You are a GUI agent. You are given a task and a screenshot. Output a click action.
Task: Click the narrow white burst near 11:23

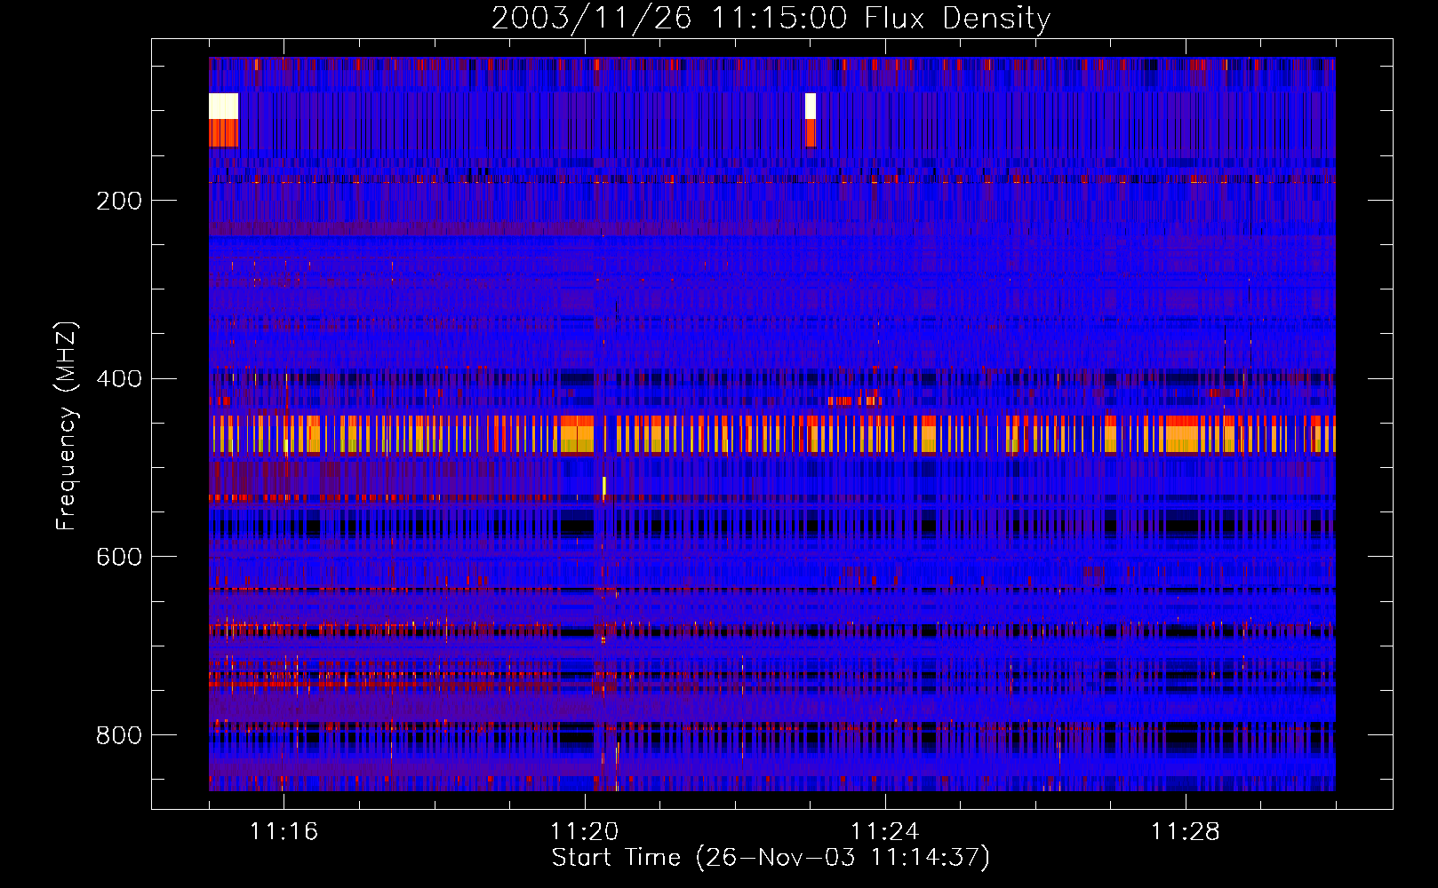click(810, 106)
